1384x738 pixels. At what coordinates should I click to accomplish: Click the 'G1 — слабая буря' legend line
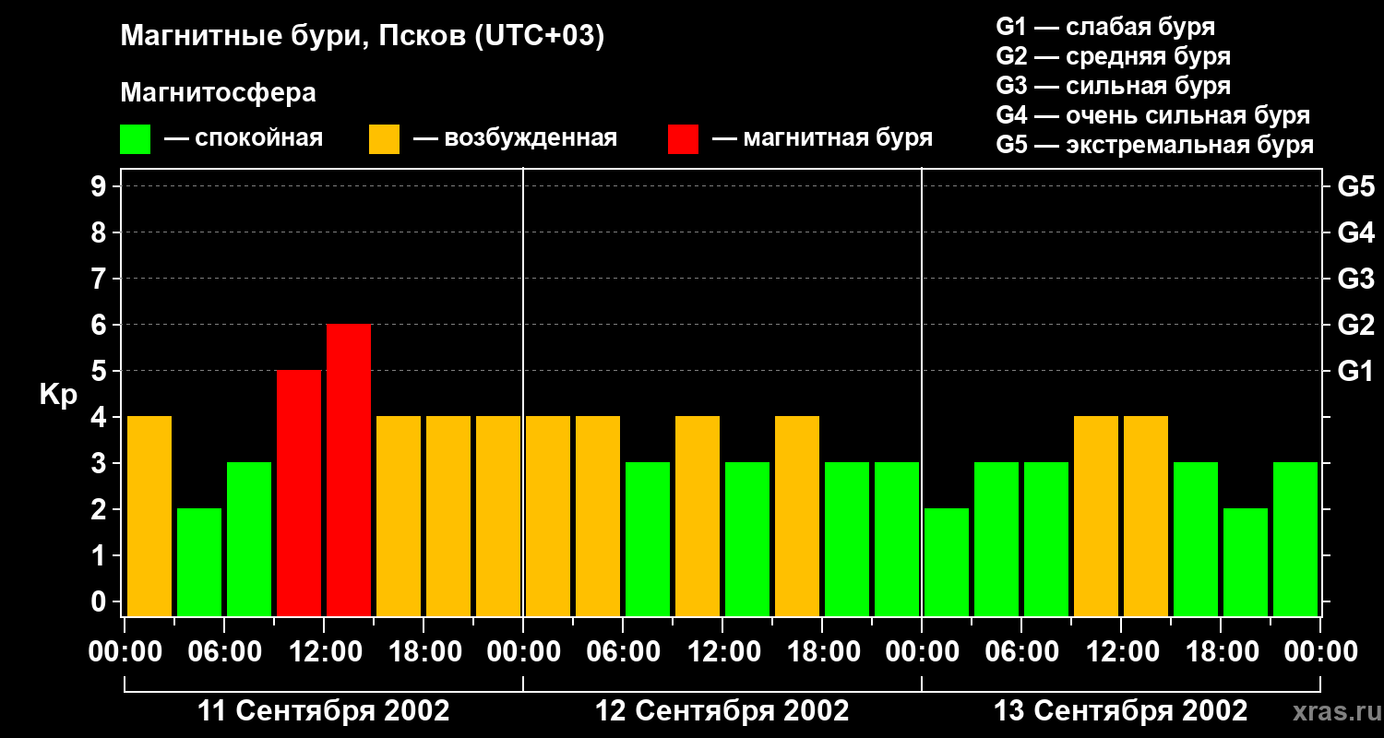(1105, 27)
